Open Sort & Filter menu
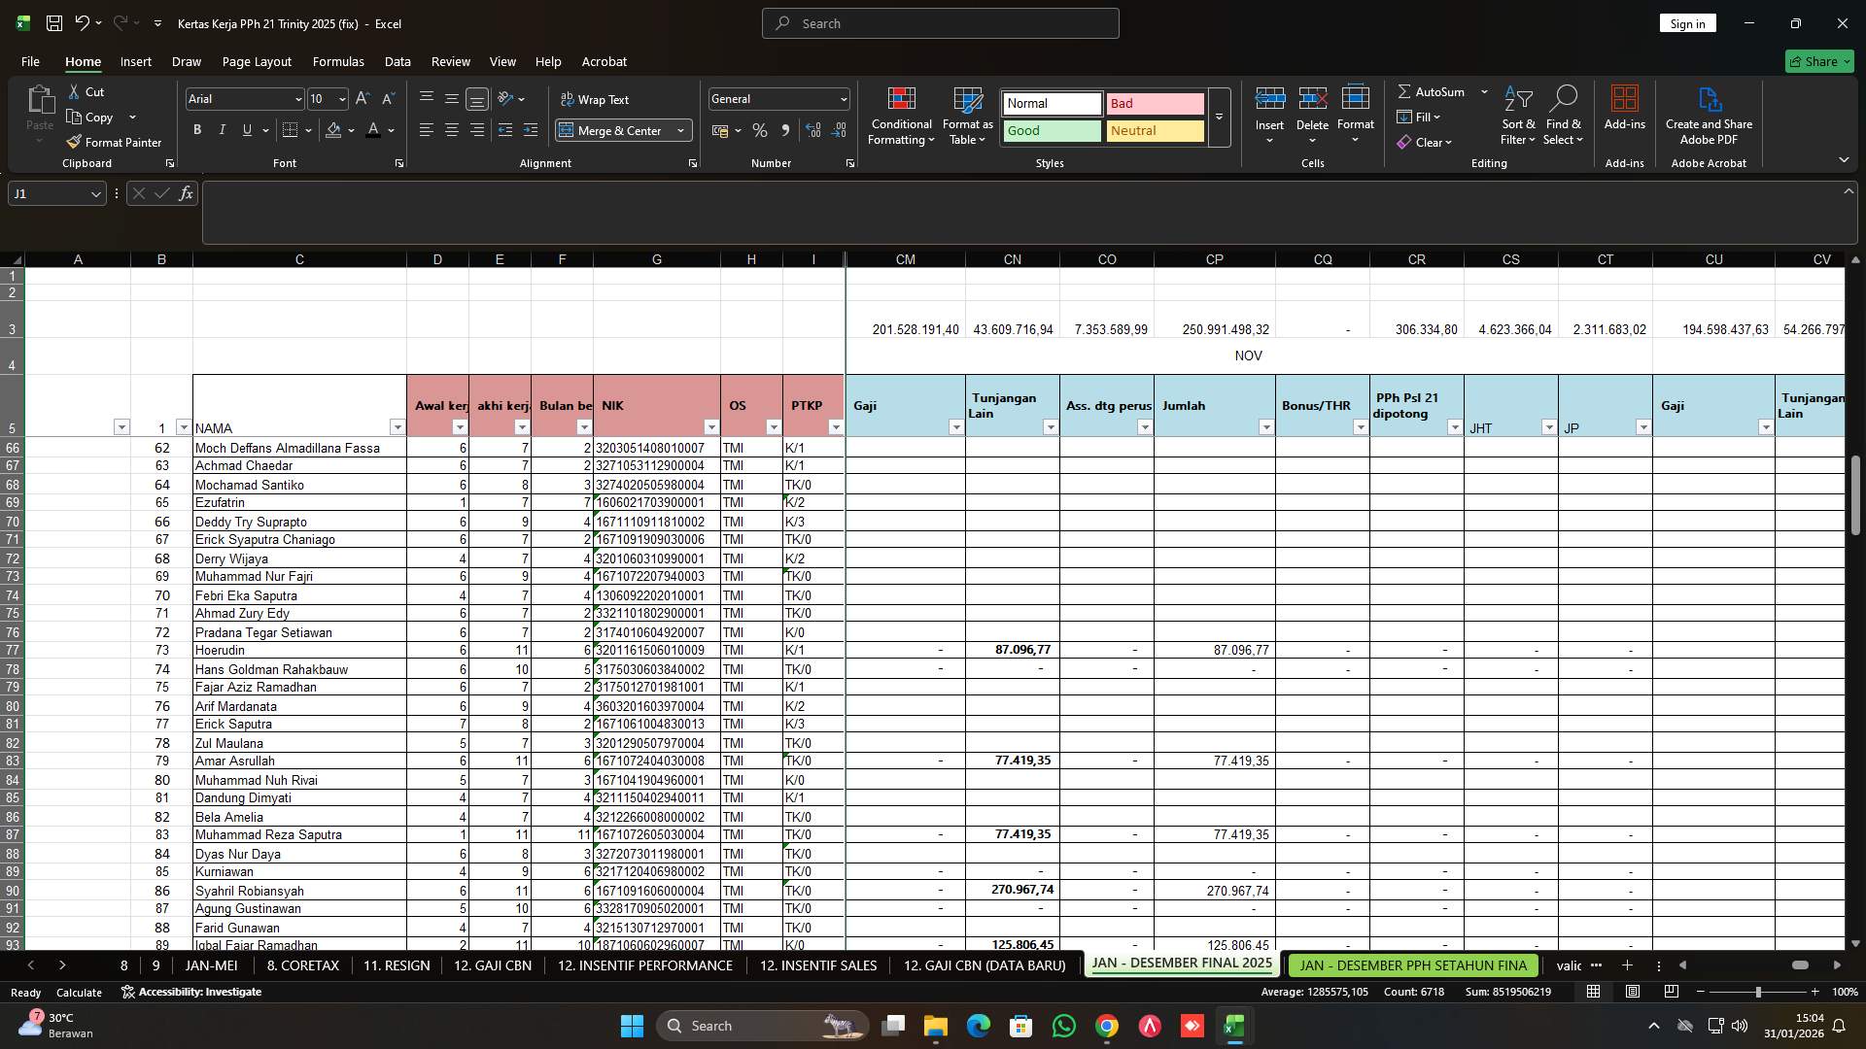Screen dimensions: 1866x1049 [1517, 117]
